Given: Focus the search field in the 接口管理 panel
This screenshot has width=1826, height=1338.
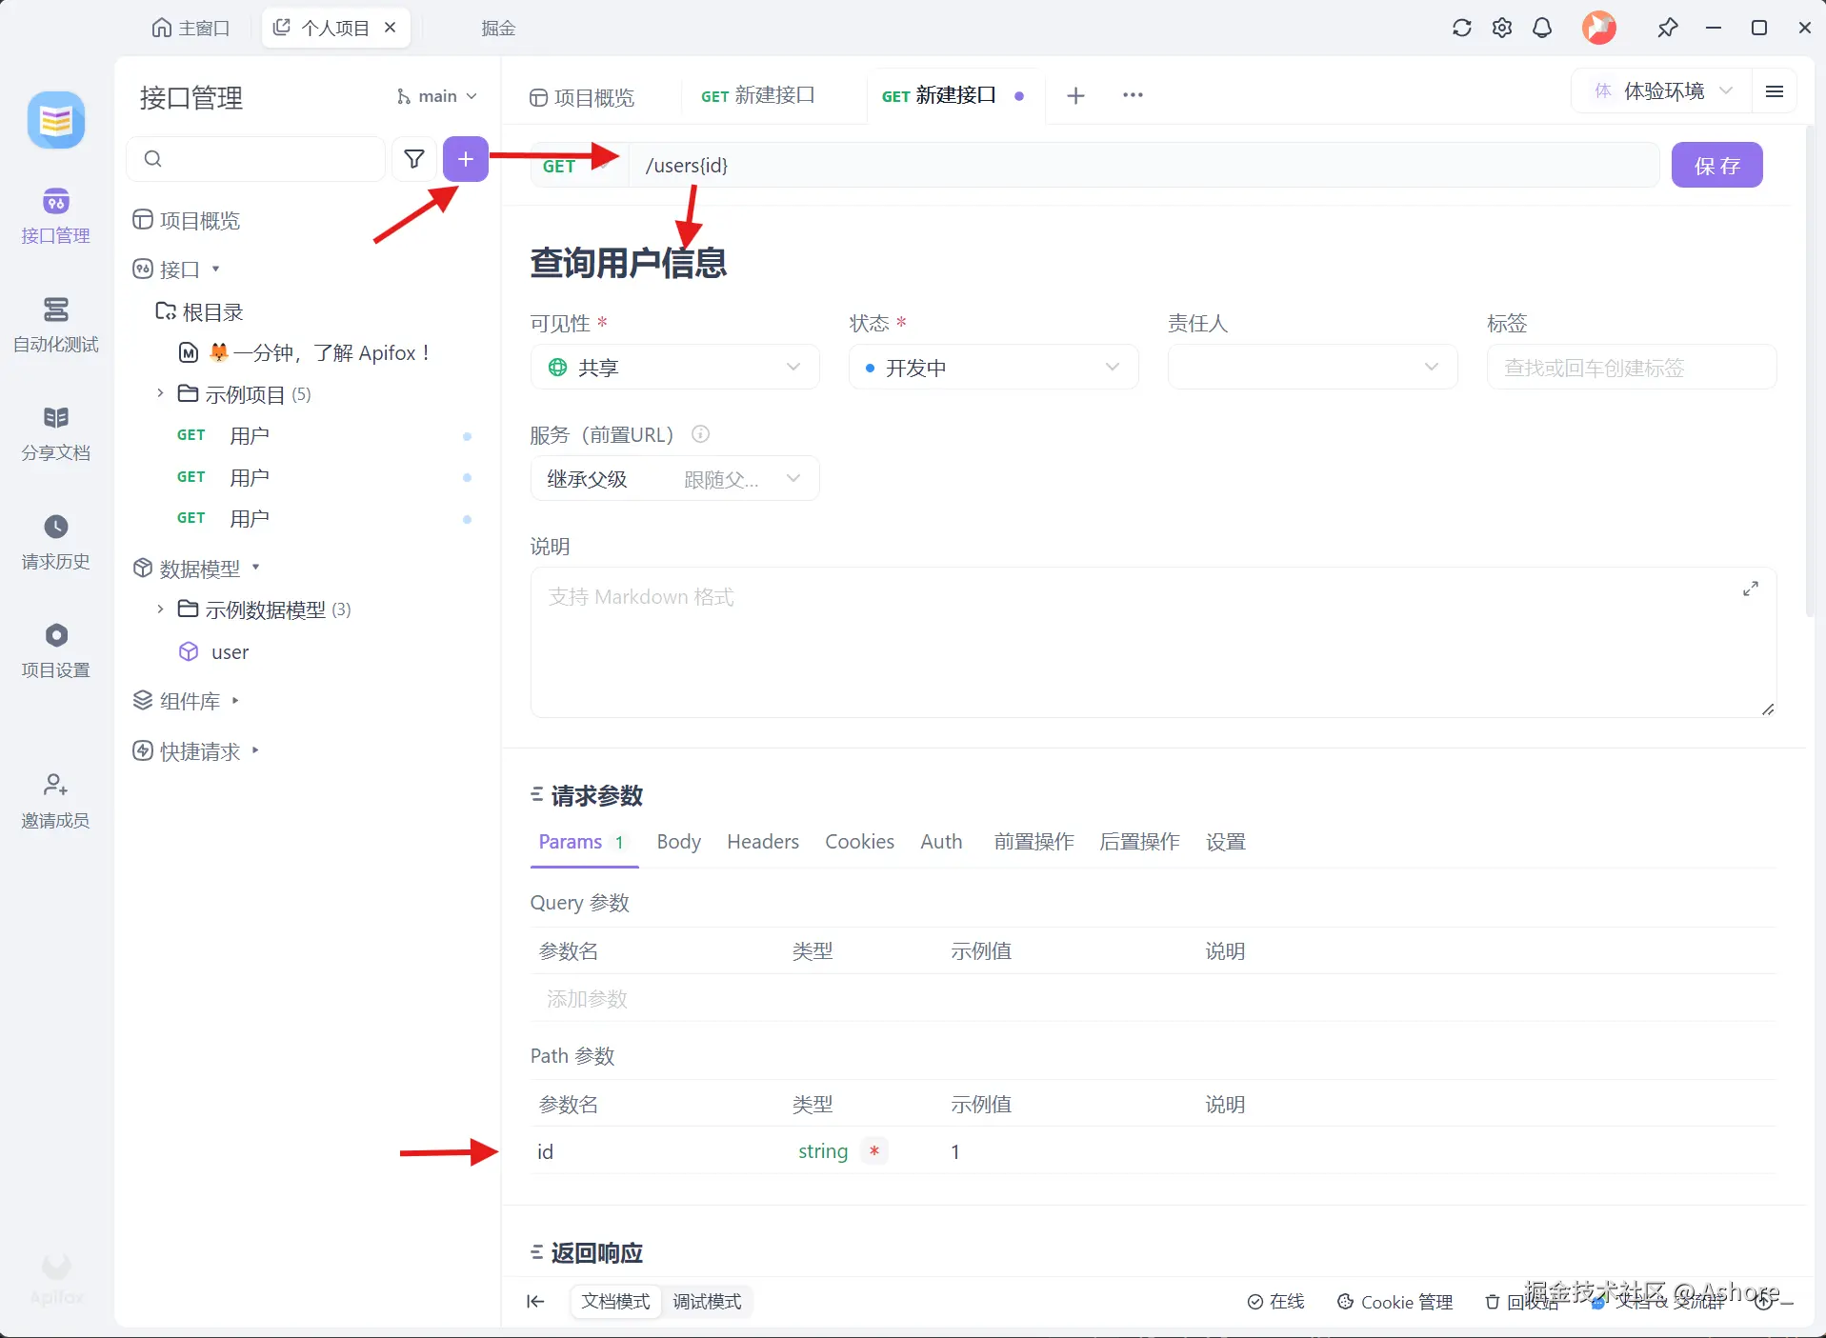Looking at the screenshot, I should [x=255, y=159].
